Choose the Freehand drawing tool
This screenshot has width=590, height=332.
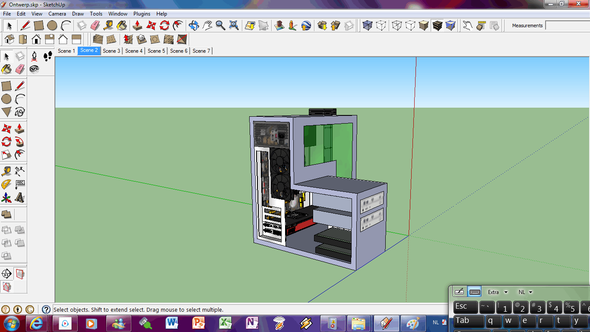coord(20,112)
